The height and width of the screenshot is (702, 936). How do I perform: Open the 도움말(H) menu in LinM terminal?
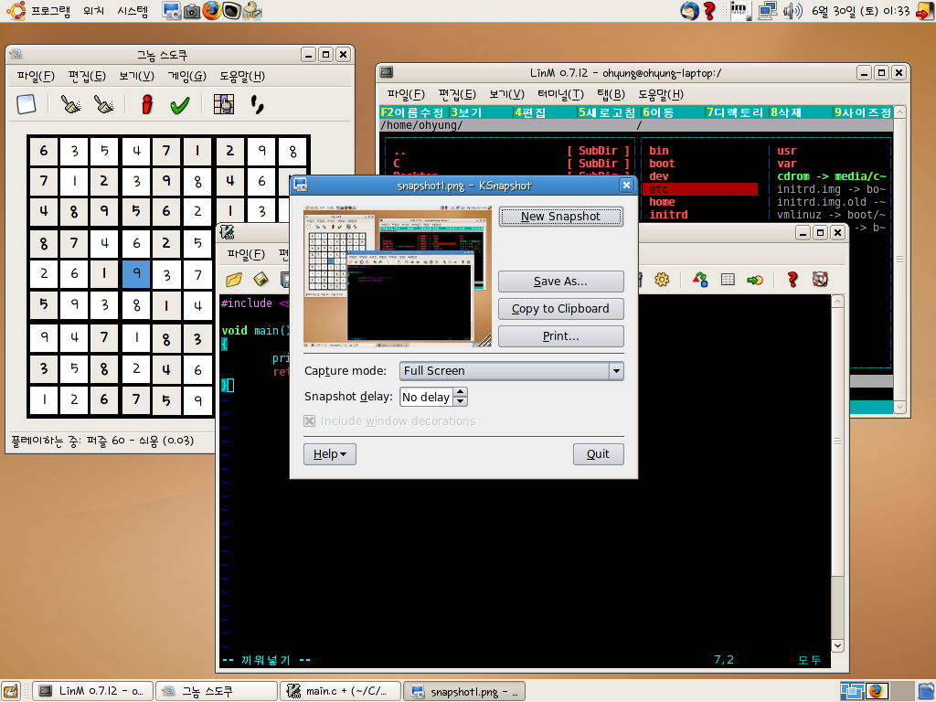(661, 94)
